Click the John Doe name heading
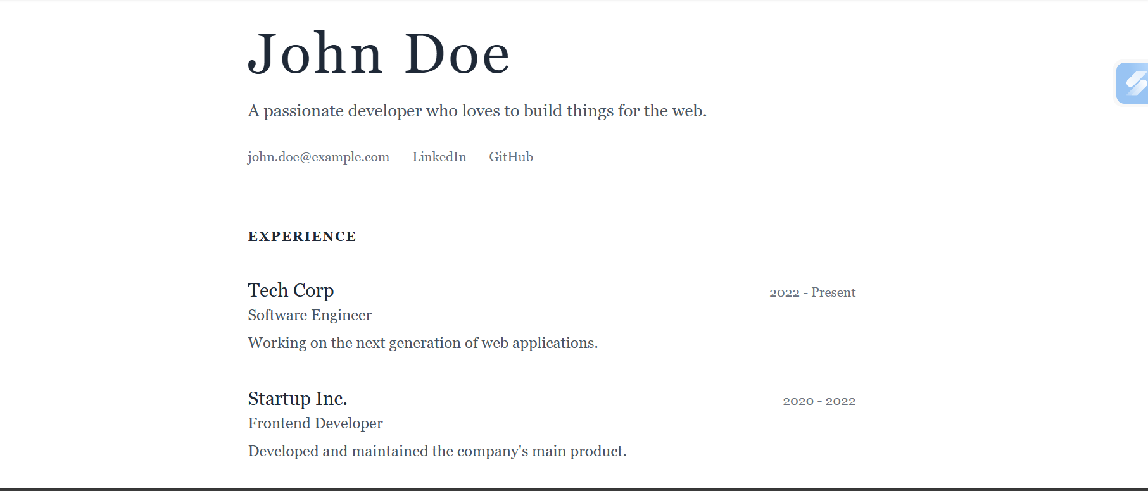 pos(378,54)
